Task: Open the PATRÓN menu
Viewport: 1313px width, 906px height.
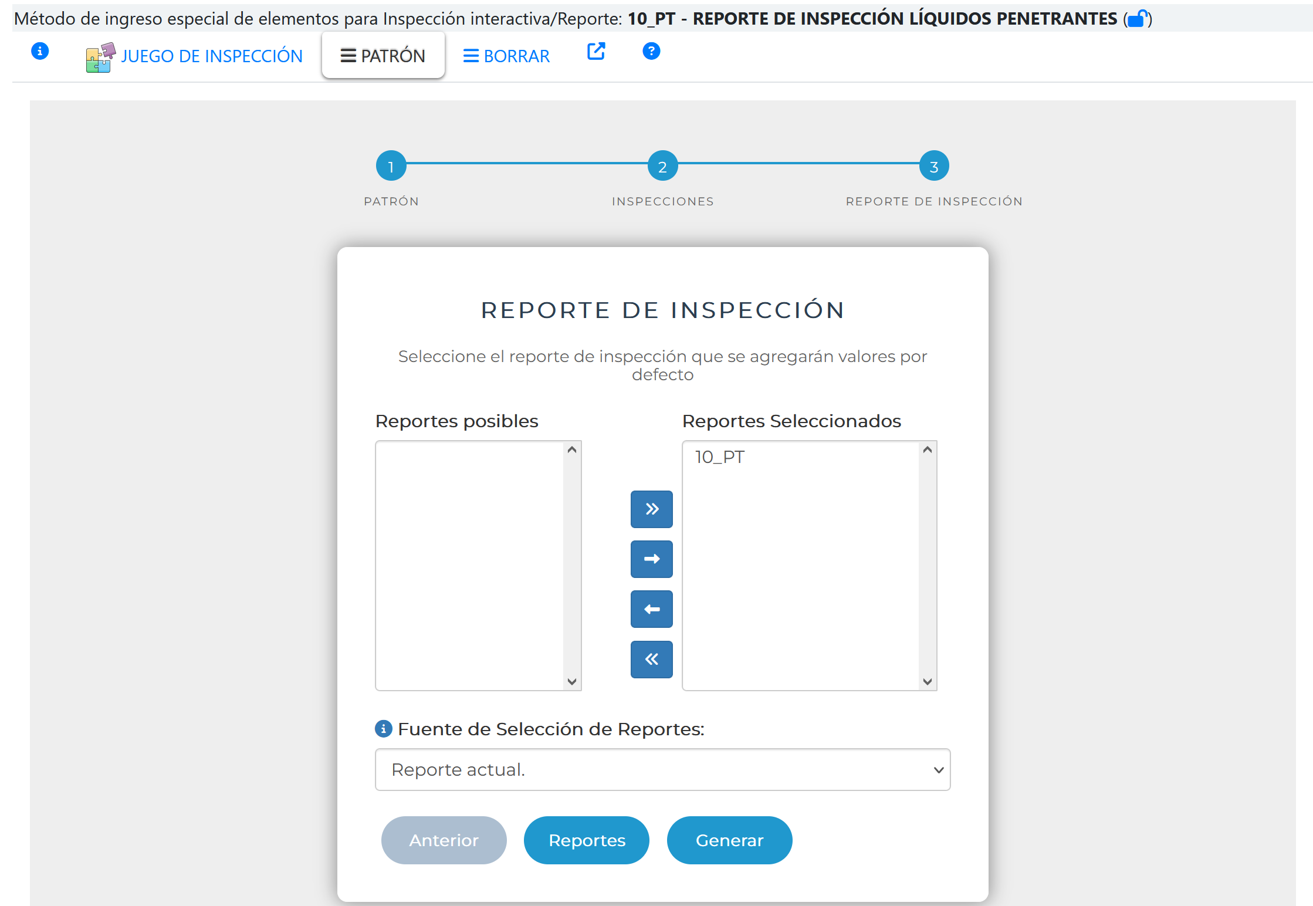Action: pyautogui.click(x=383, y=56)
